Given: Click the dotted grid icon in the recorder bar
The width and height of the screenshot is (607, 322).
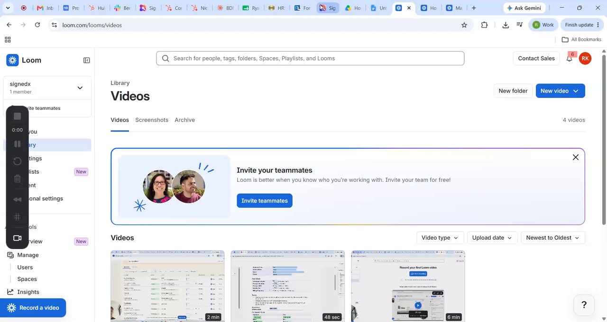Looking at the screenshot, I should coord(18,217).
